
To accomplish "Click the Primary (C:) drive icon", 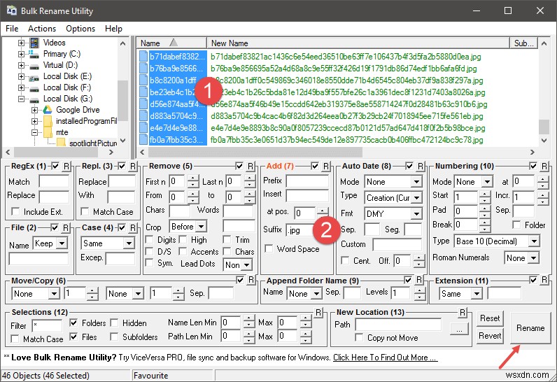I will pyautogui.click(x=34, y=54).
